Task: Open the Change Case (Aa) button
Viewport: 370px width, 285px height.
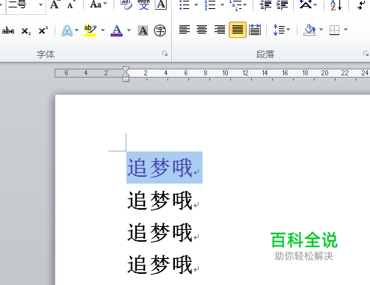Action: point(96,4)
